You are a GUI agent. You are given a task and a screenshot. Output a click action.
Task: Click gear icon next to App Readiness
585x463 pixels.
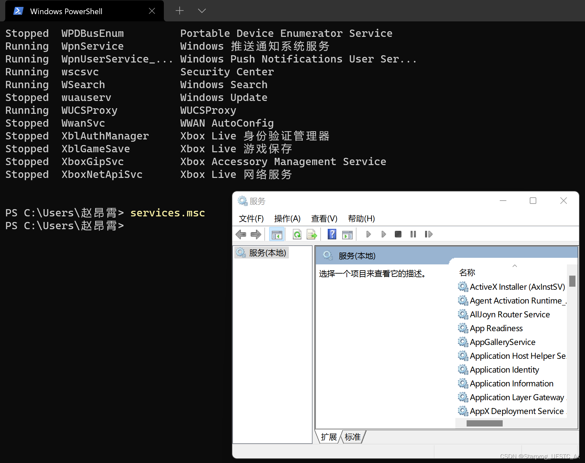[463, 328]
